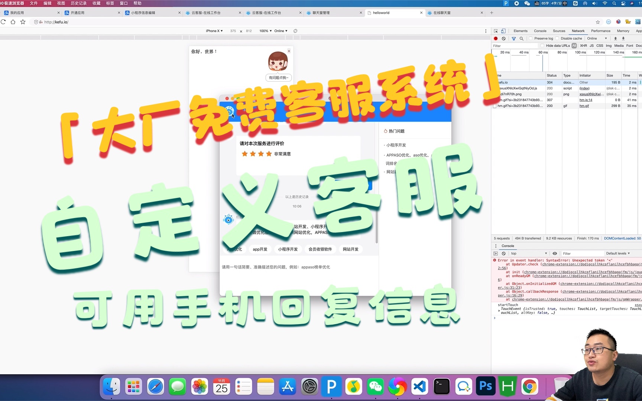Screen dimensions: 642x401
Task: Open the 收藏 menu in menu bar
Action: click(x=97, y=3)
